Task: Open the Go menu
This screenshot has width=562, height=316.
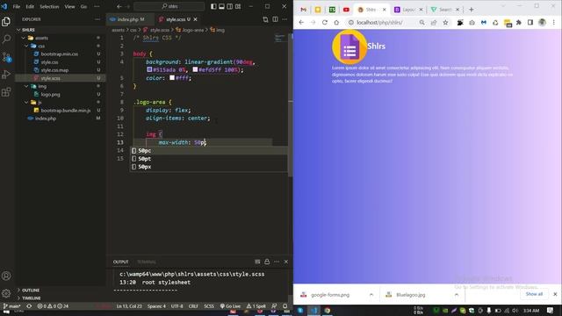Action: tap(83, 6)
